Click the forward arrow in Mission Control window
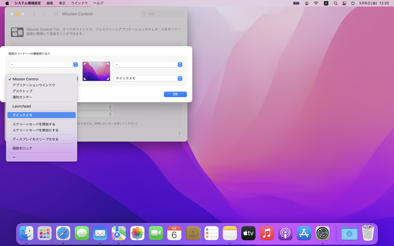394x246 pixels. pos(44,14)
